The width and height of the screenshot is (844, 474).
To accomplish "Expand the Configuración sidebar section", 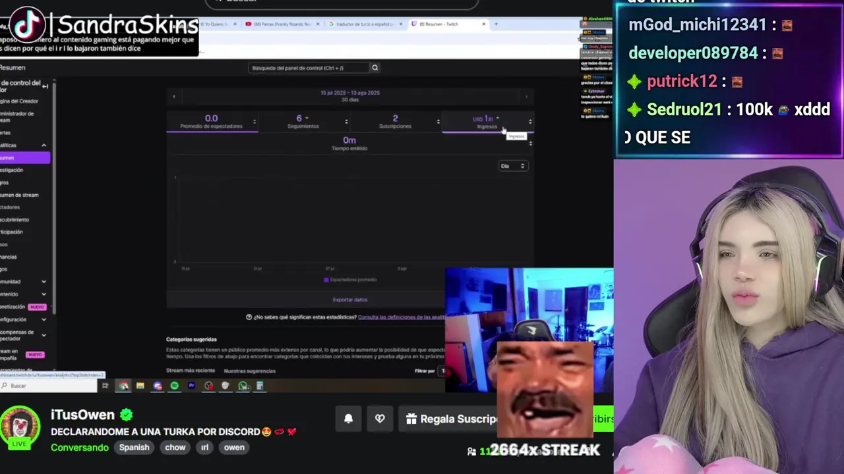I will pos(44,319).
